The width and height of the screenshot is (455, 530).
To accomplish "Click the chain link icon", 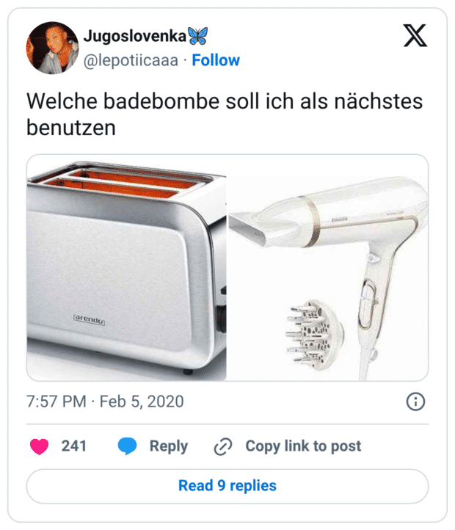I will point(222,446).
